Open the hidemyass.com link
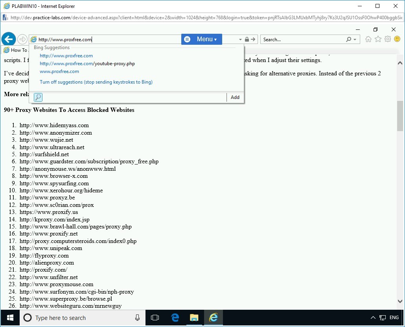Image resolution: width=405 pixels, height=327 pixels. pyautogui.click(x=54, y=125)
